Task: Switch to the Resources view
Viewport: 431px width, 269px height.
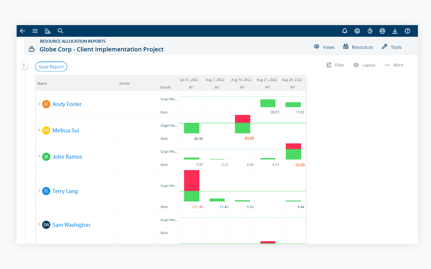Action: pos(358,47)
